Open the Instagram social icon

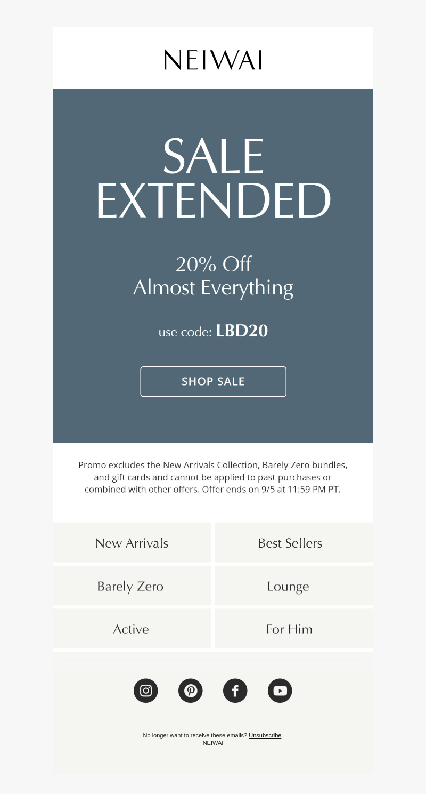coord(146,691)
